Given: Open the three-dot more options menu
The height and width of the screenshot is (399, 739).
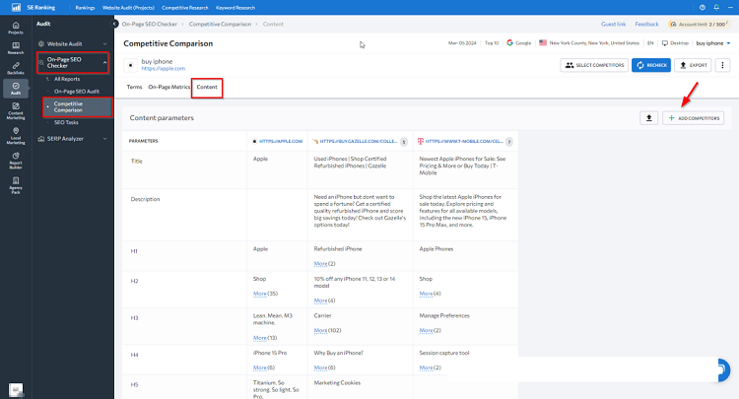Looking at the screenshot, I should pyautogui.click(x=722, y=65).
